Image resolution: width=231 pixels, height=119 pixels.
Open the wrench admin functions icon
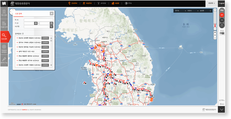pyautogui.click(x=4, y=60)
